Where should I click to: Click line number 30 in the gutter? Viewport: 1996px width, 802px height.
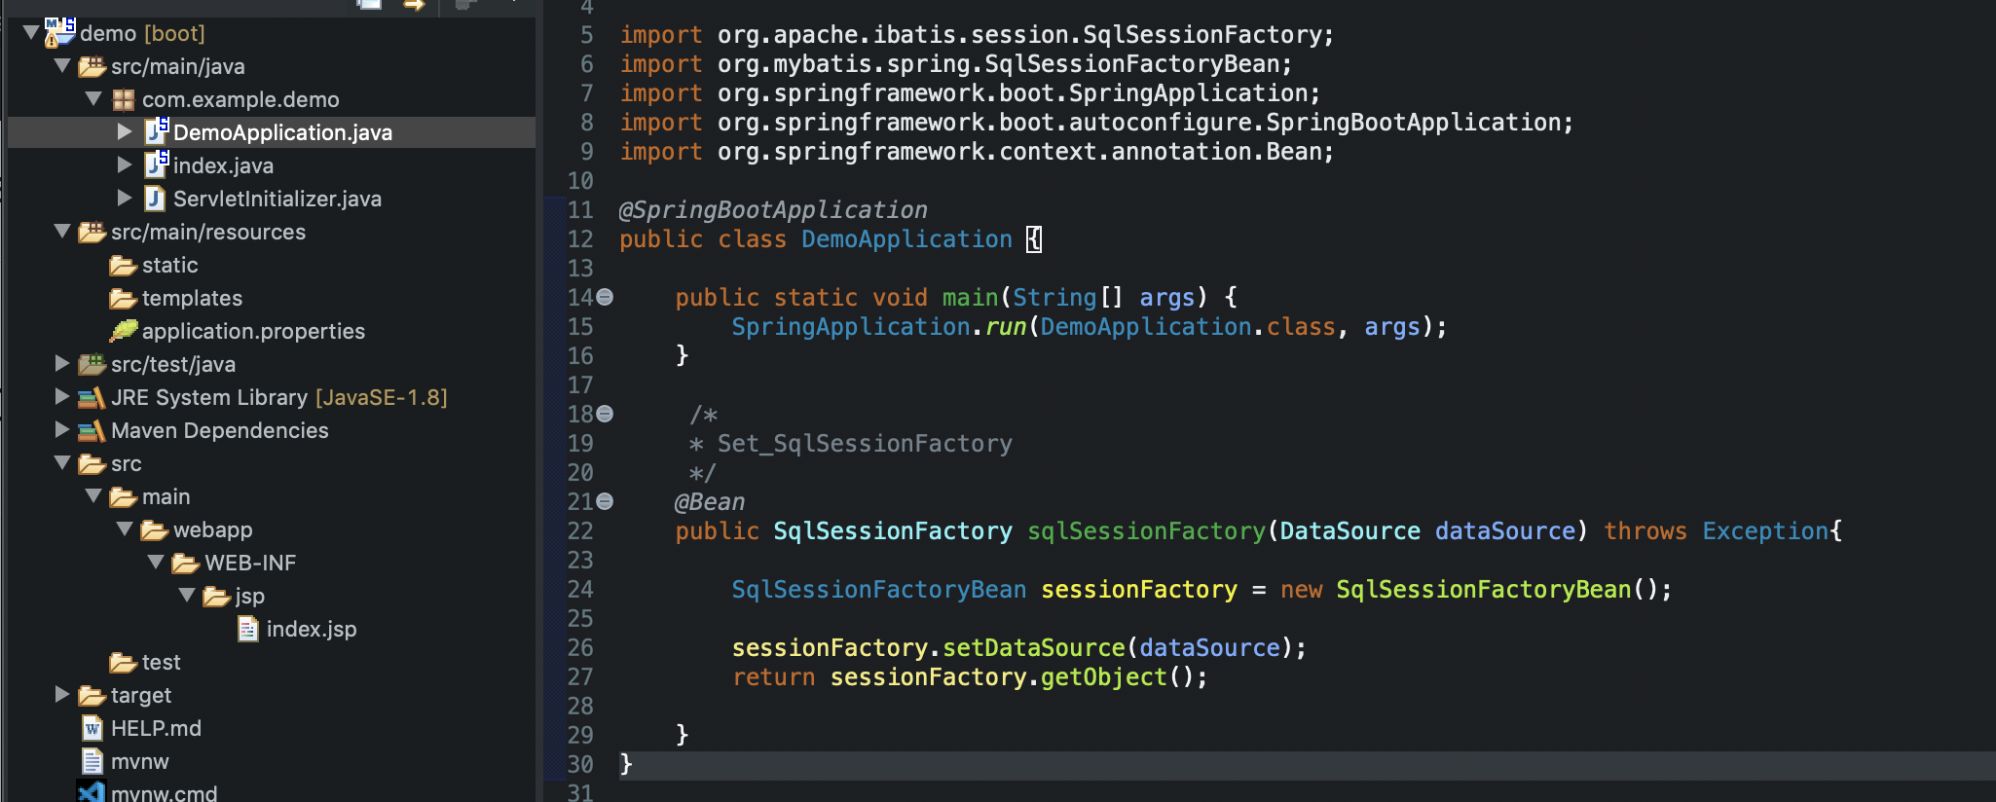click(580, 765)
